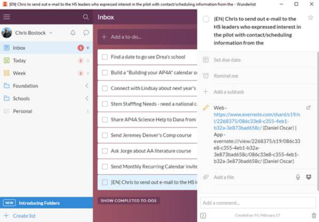Open the evernote.com shard web link
This screenshot has width=319, height=222.
click(x=257, y=121)
